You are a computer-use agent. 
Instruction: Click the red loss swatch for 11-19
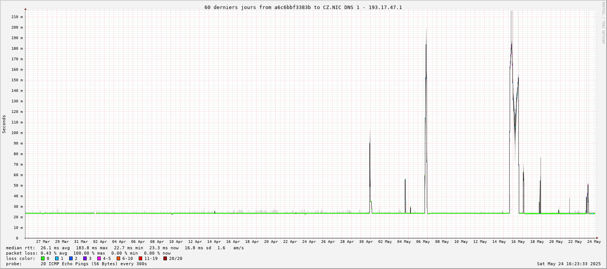coord(141,258)
